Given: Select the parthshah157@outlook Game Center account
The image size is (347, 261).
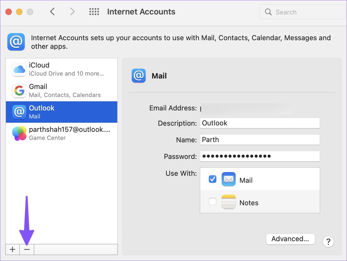Looking at the screenshot, I should tap(62, 133).
